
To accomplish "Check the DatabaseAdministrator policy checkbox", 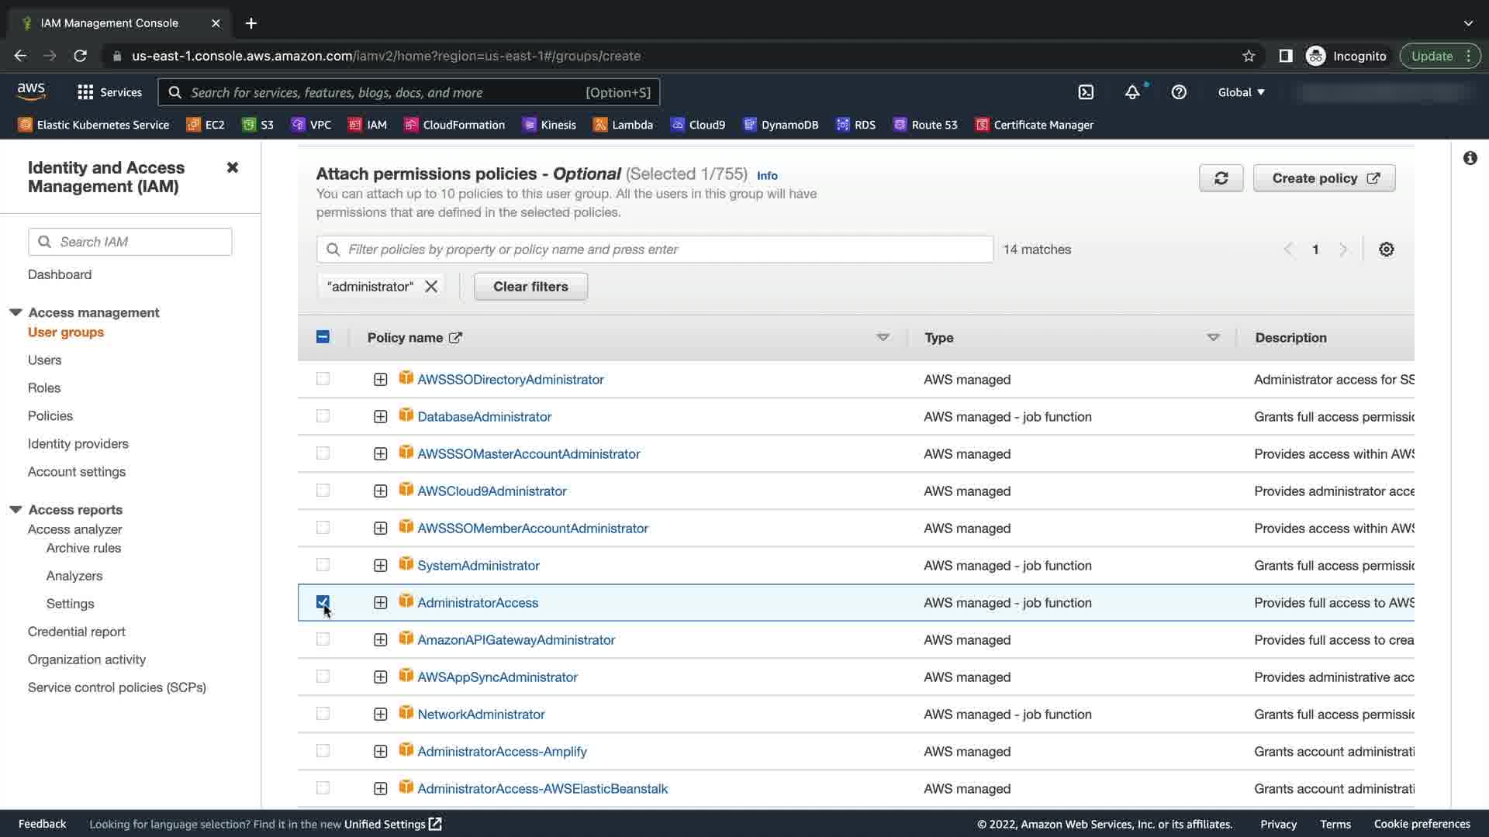I will (323, 416).
